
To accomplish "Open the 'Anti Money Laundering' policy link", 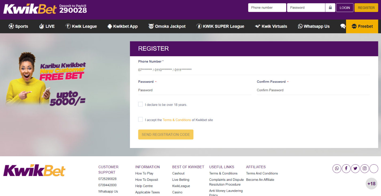I will click(226, 193).
